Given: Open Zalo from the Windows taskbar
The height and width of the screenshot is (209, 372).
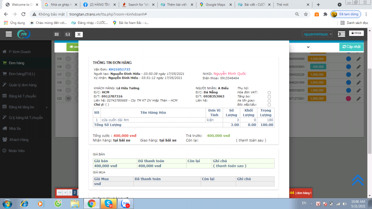Looking at the screenshot, I should (126, 203).
